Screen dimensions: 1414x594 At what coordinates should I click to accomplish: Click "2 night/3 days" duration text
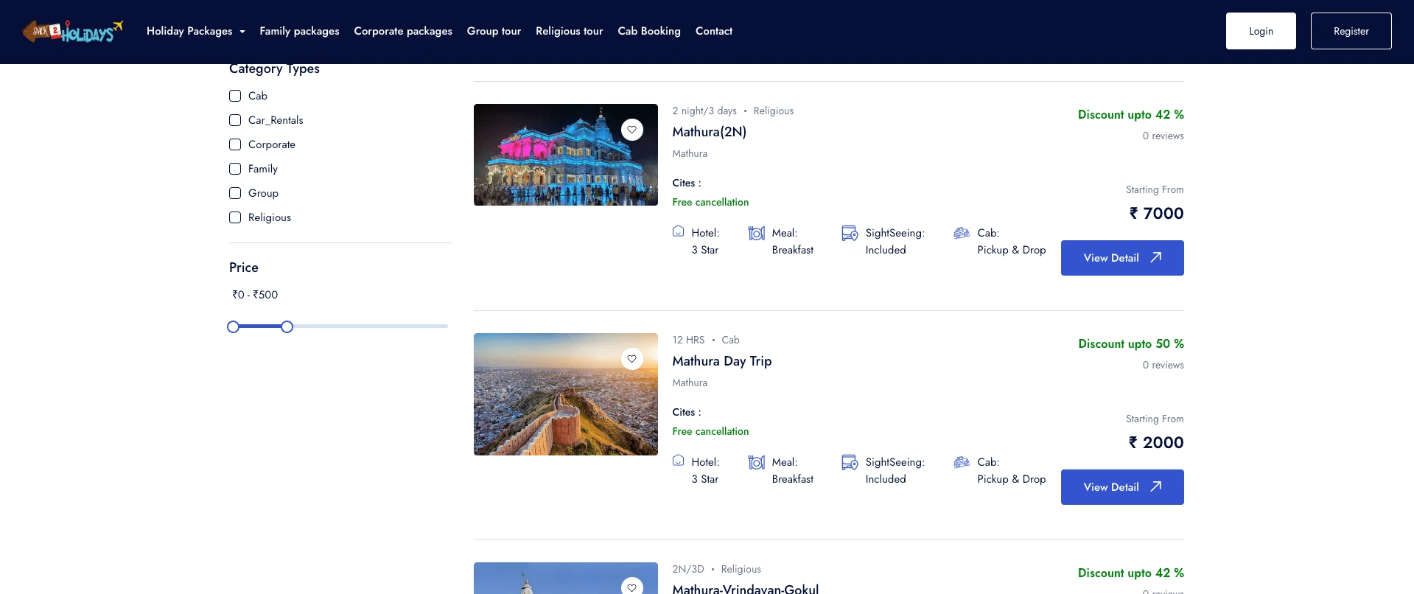pos(704,111)
